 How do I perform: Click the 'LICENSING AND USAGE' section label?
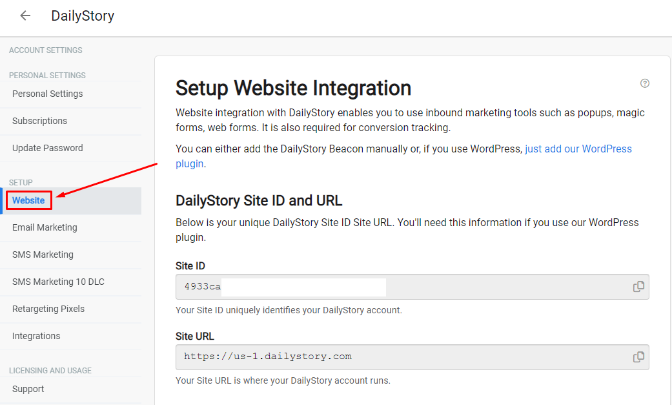[x=50, y=371]
